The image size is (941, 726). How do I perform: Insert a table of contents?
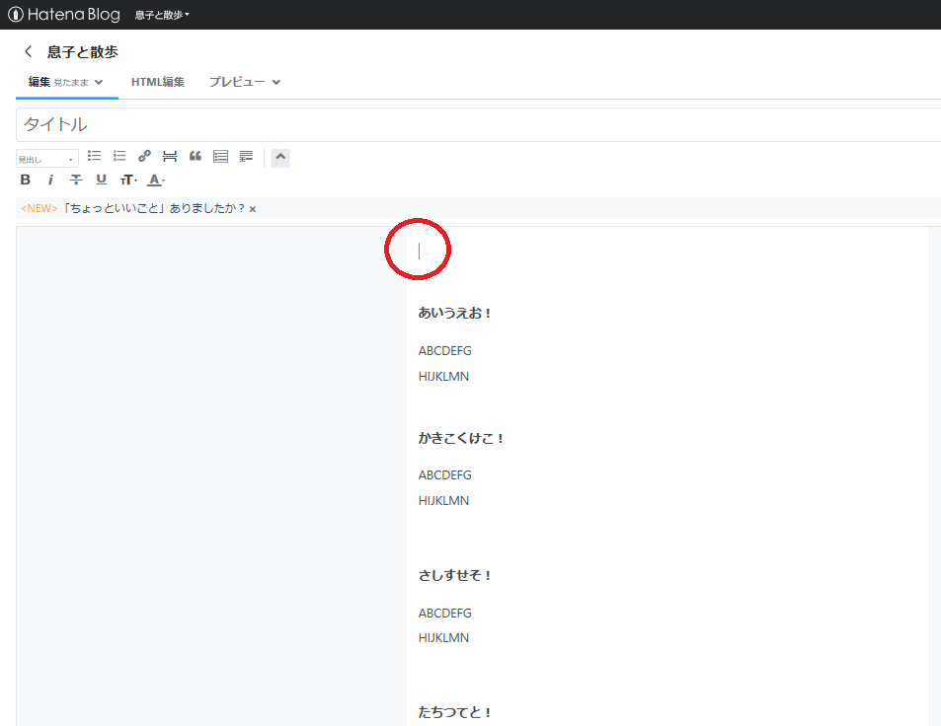pyautogui.click(x=219, y=156)
